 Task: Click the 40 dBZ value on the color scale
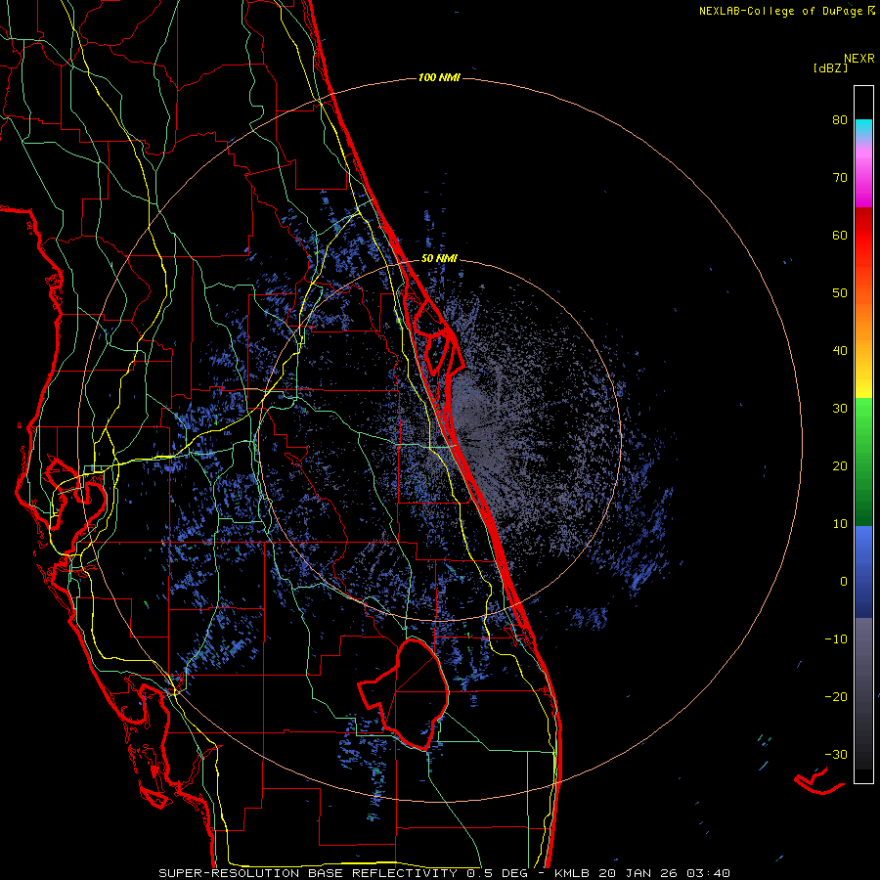coord(840,351)
